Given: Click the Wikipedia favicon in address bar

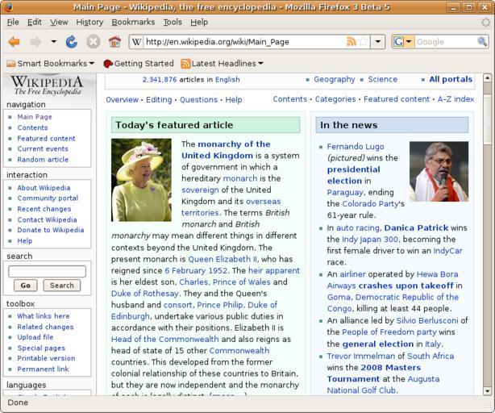Looking at the screenshot, I should [x=137, y=42].
